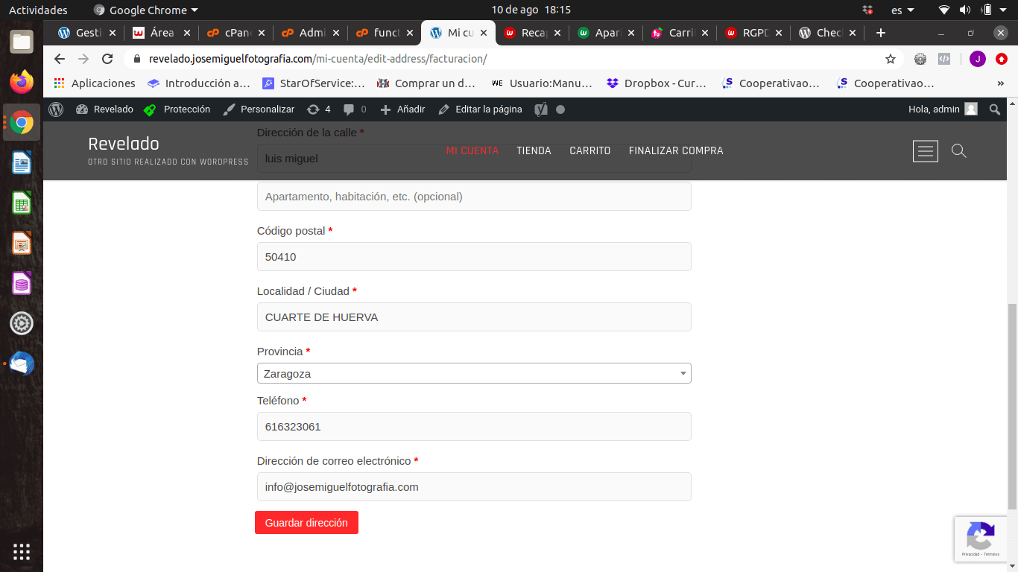
Task: Click the 'Guardar dirección' button
Action: point(306,523)
